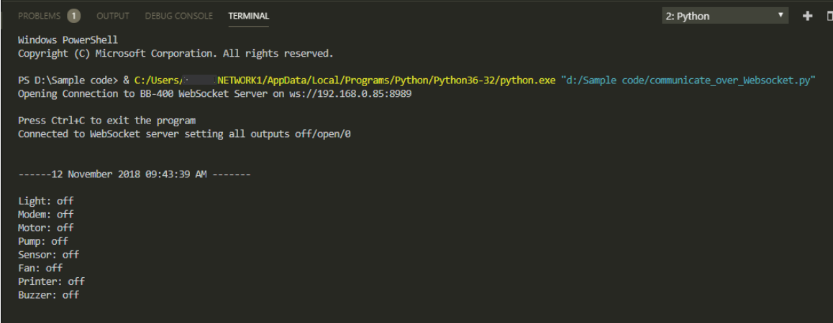Create a new terminal with plus icon

[807, 16]
